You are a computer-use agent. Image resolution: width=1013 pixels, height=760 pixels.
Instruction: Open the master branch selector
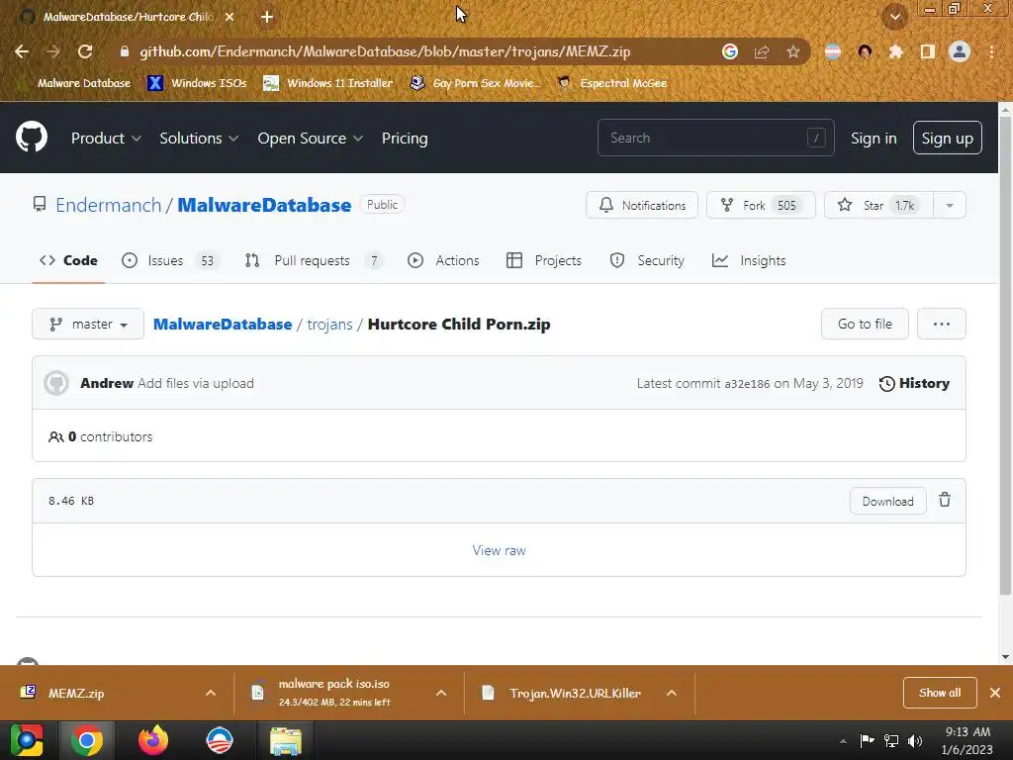point(88,324)
